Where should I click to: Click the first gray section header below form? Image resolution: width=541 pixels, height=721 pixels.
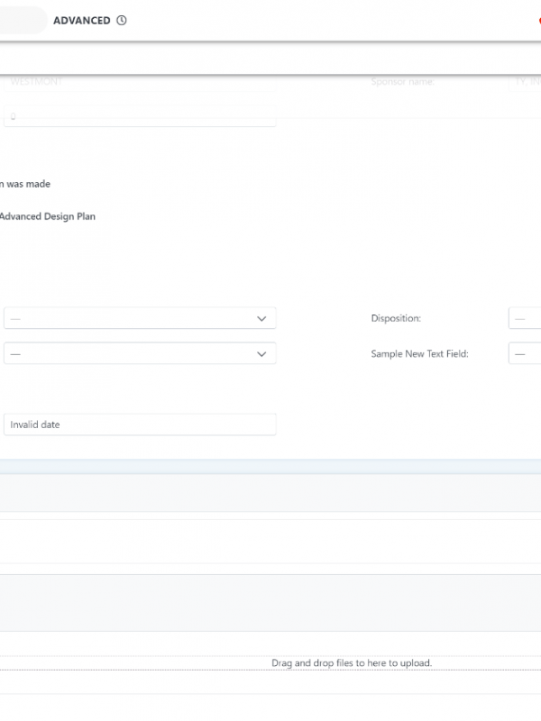pos(270,493)
